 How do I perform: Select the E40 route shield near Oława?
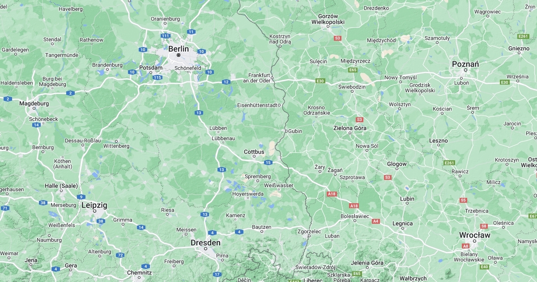click(x=484, y=267)
